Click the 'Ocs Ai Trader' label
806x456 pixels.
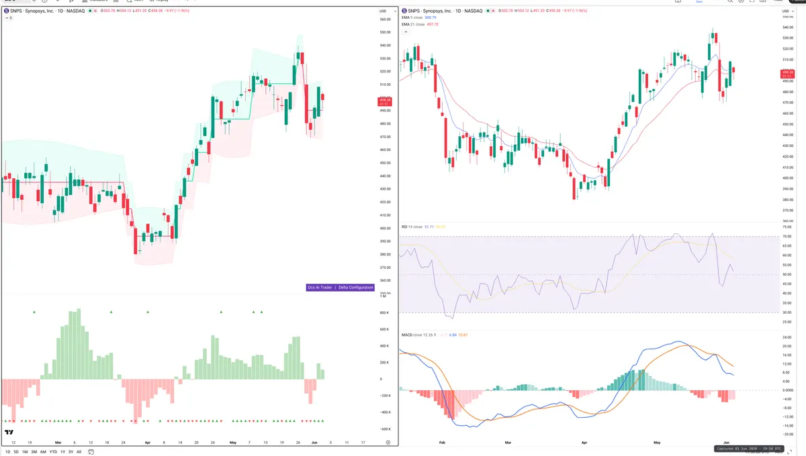(319, 287)
